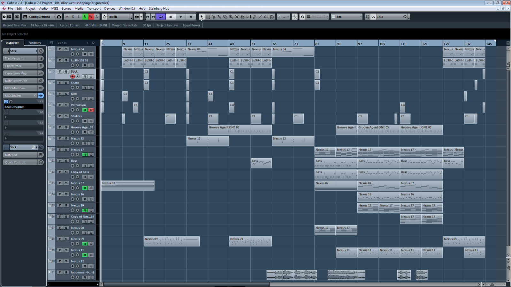Toggle the Cycle loop button
This screenshot has height=287, width=511.
pyautogui.click(x=161, y=17)
